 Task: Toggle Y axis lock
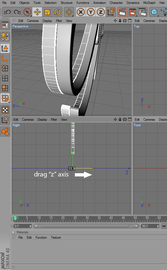tap(91, 12)
